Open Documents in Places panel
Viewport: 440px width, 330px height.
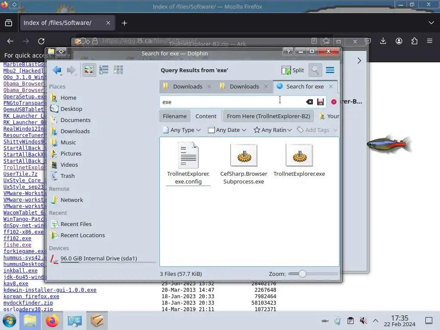pyautogui.click(x=75, y=120)
